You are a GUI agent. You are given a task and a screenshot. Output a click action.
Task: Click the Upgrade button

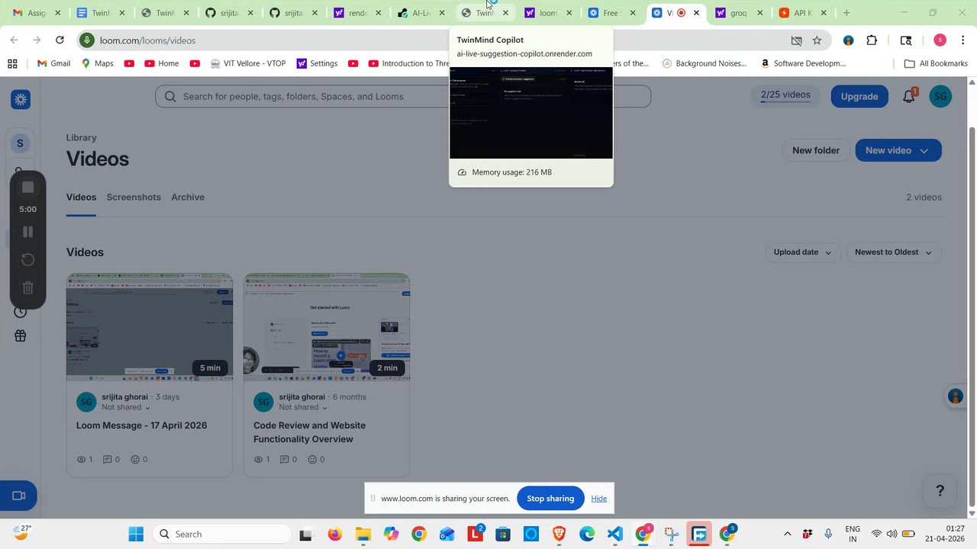pos(859,96)
